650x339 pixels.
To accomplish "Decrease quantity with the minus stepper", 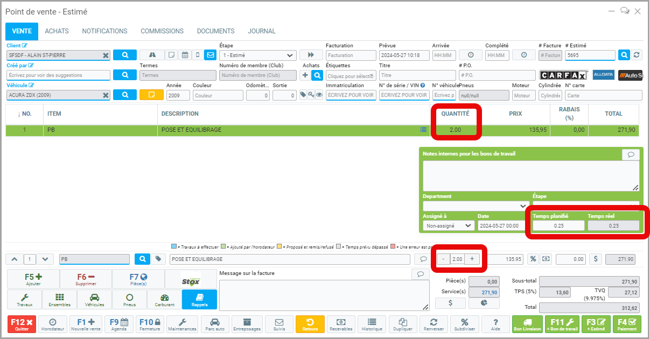I will pos(443,259).
